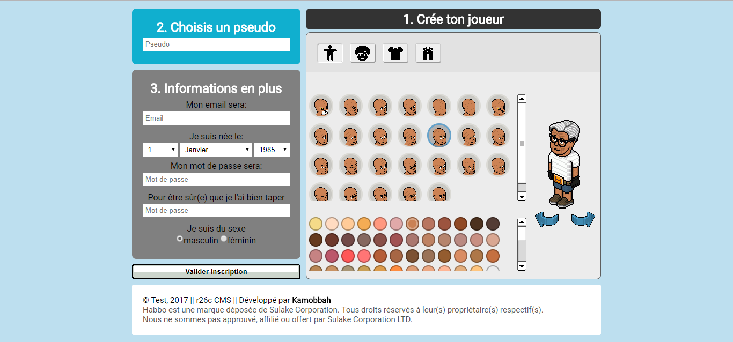Click the face list scroll-up arrow

tap(522, 99)
